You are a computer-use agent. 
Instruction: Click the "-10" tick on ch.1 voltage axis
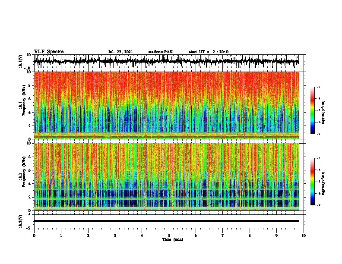(28, 68)
